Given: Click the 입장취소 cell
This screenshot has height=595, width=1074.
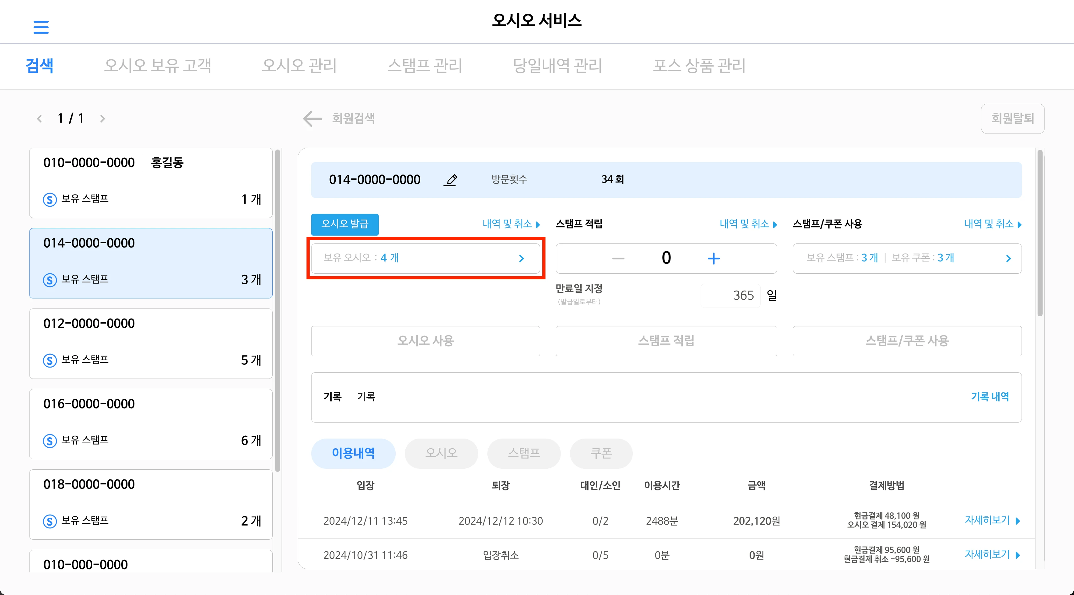Looking at the screenshot, I should pos(500,555).
